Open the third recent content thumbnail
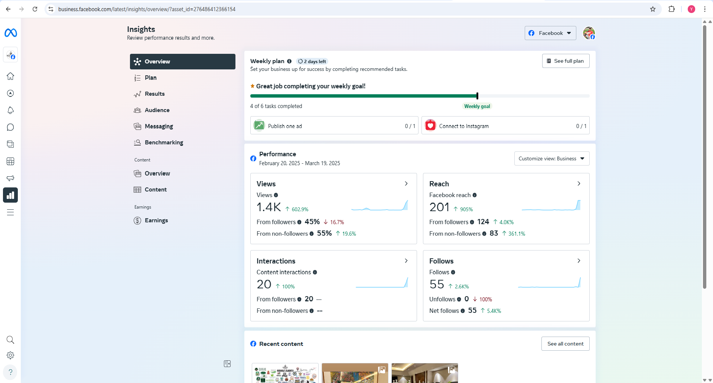 pyautogui.click(x=425, y=373)
